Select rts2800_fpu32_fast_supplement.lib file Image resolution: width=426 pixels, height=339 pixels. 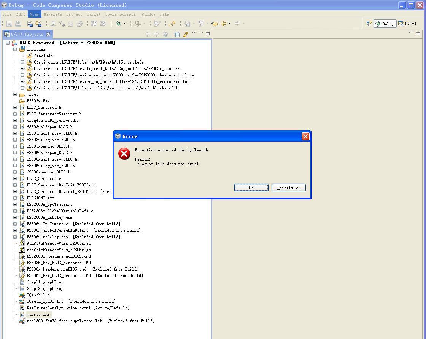[64, 321]
